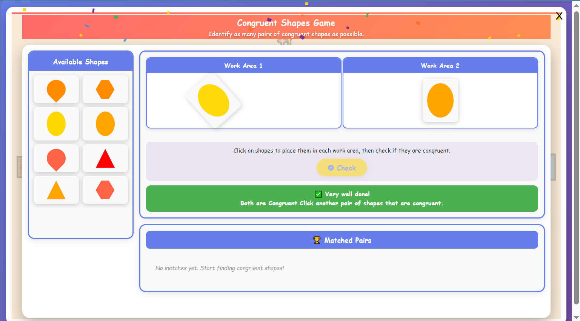Pick the yellow oval shape
The width and height of the screenshot is (580, 321).
coord(56,124)
